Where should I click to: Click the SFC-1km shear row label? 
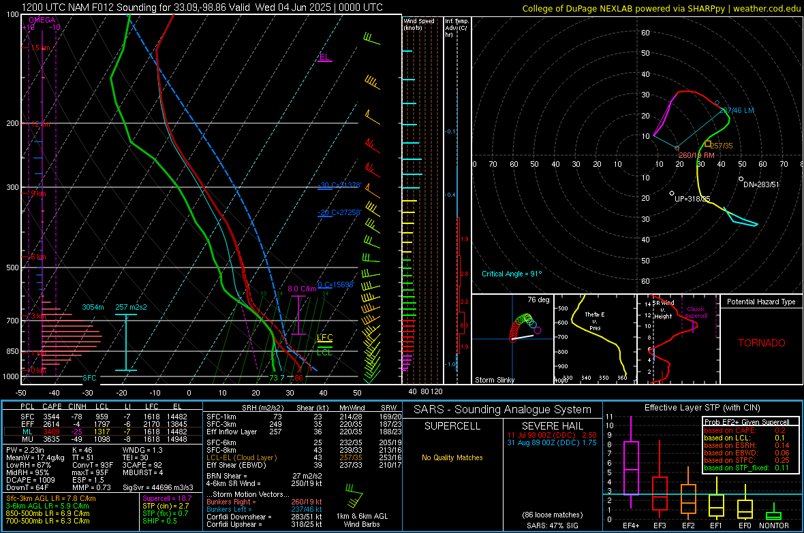point(223,417)
